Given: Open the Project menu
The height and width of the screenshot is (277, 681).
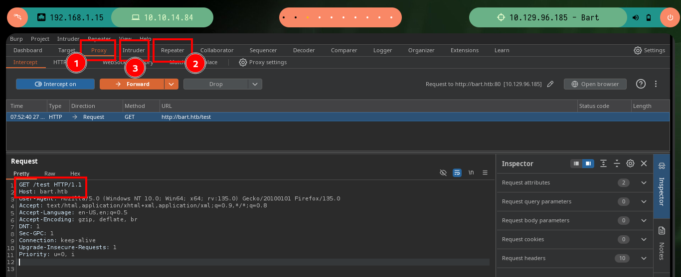Looking at the screenshot, I should pos(40,39).
